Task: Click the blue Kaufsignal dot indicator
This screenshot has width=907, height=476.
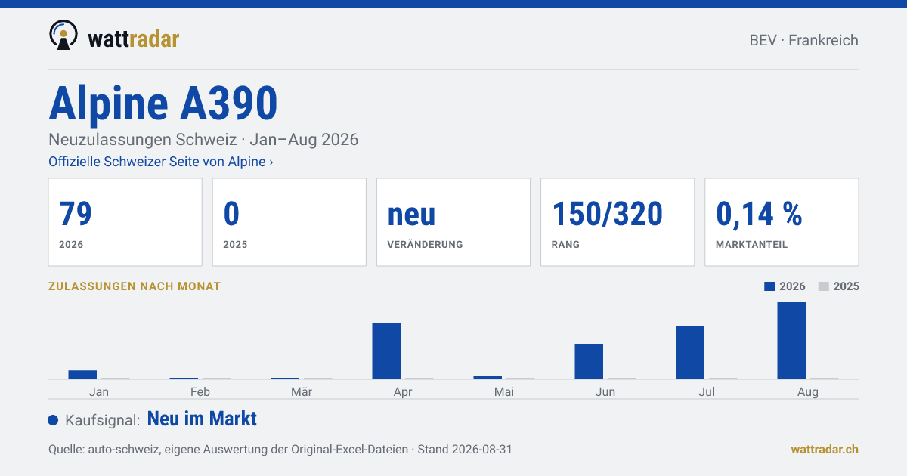Action: pyautogui.click(x=53, y=420)
